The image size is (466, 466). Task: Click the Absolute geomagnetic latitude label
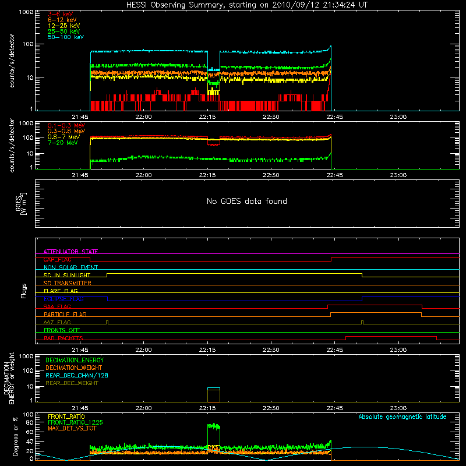pos(403,416)
